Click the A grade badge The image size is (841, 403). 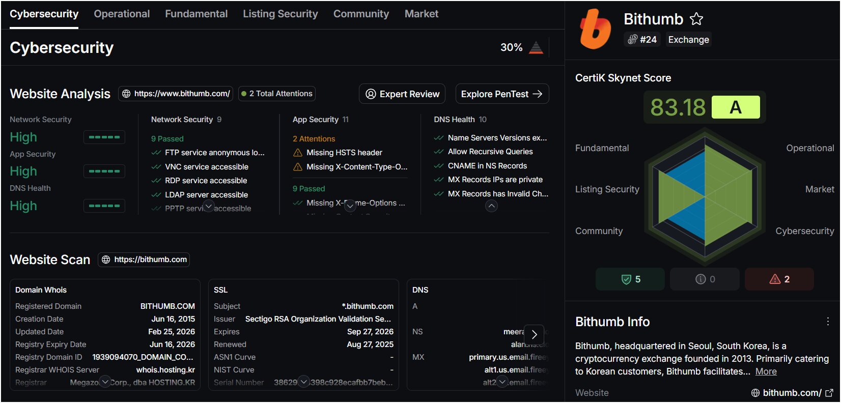[x=736, y=107]
